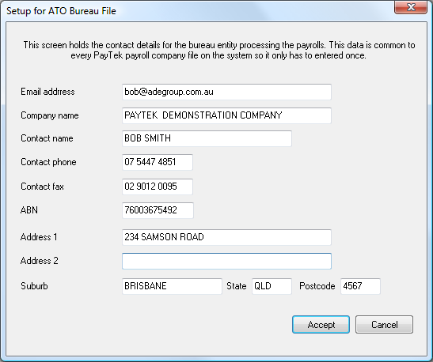433x362 pixels.
Task: Click the empty Address 2 field
Action: pos(226,261)
